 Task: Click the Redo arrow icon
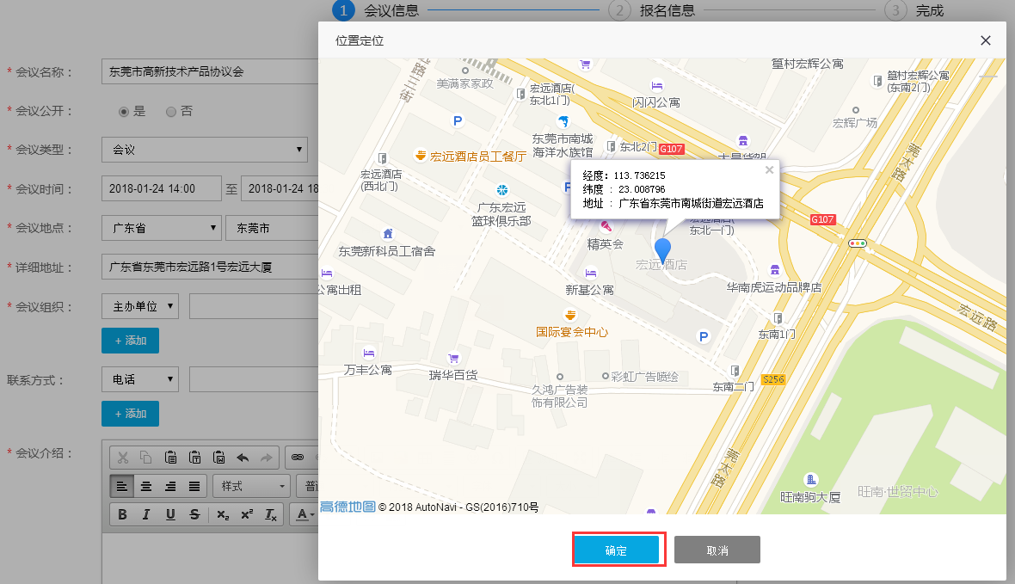point(266,458)
